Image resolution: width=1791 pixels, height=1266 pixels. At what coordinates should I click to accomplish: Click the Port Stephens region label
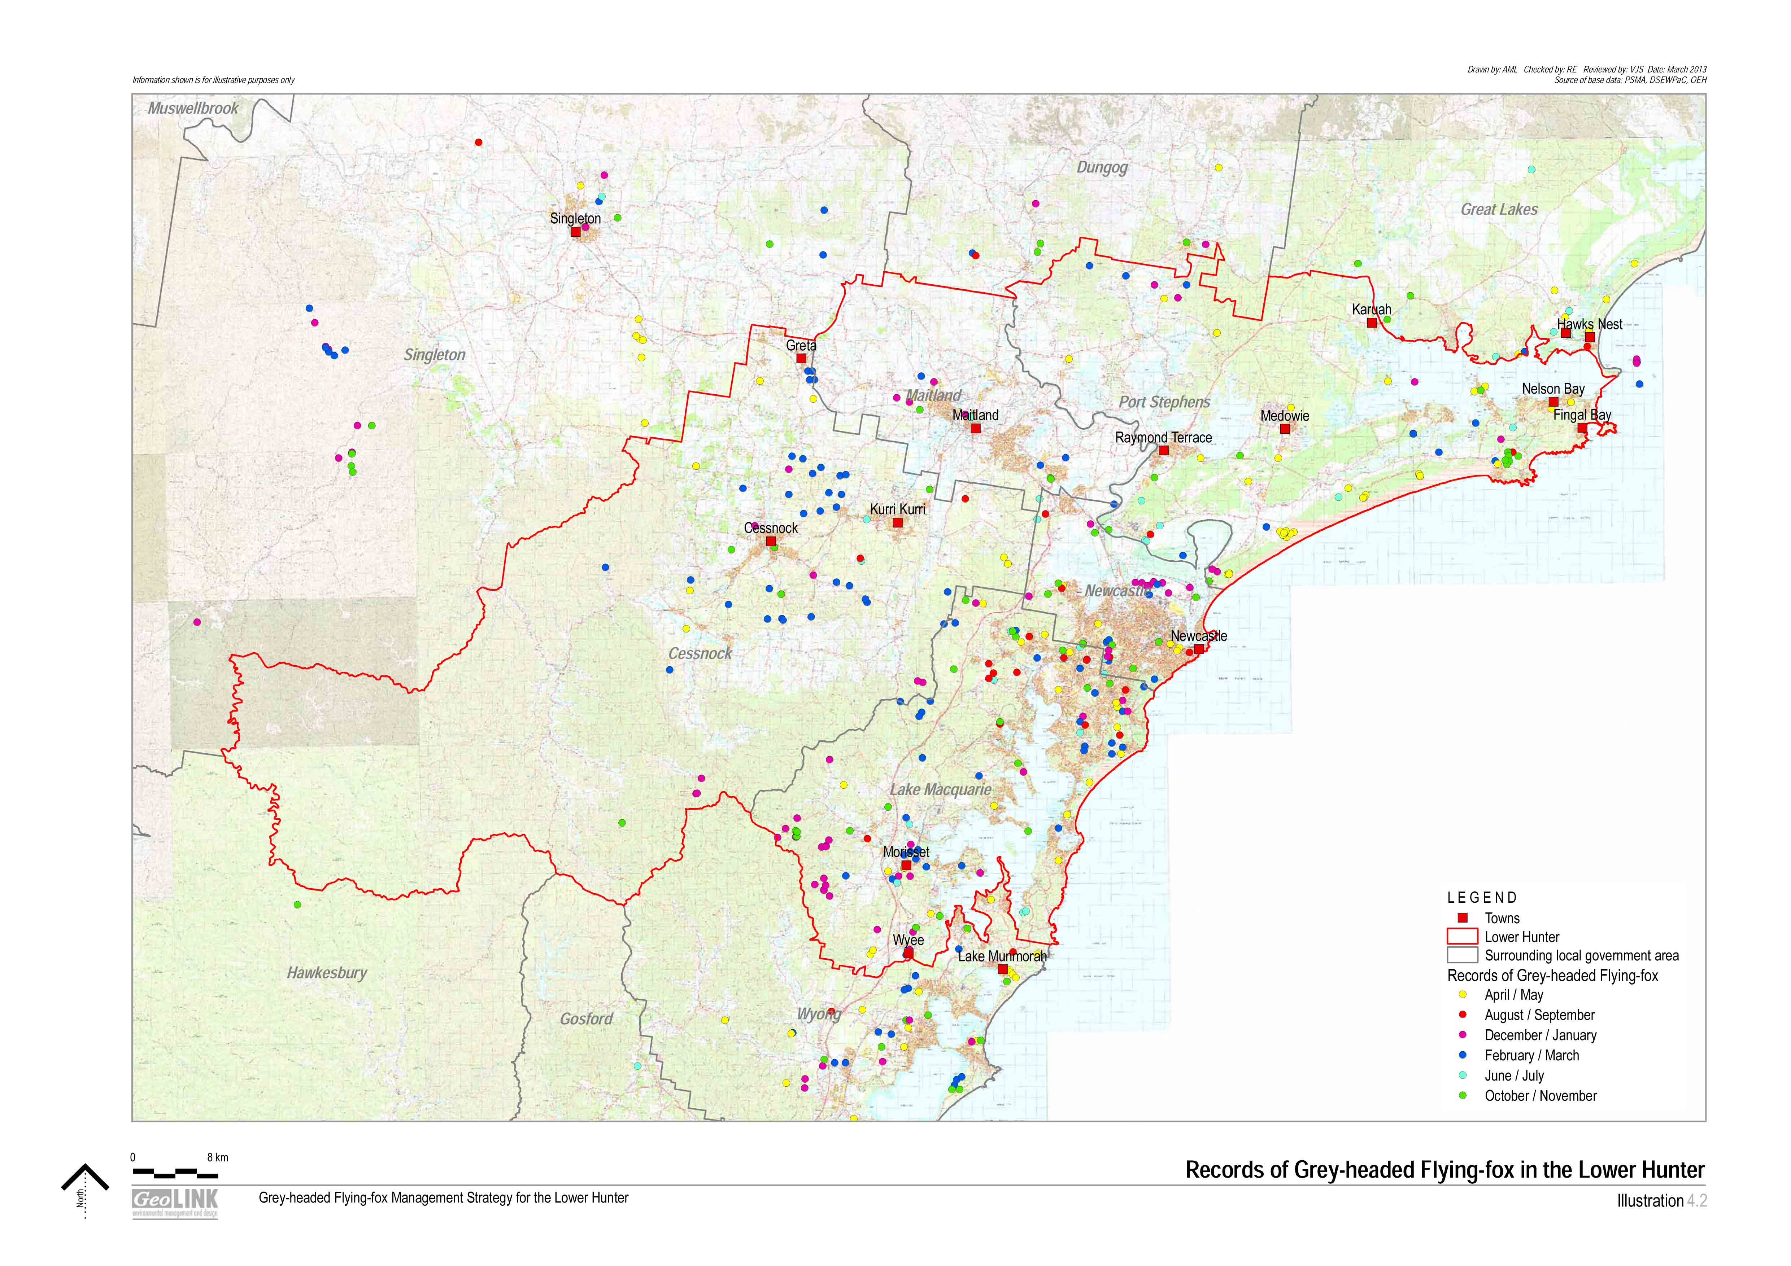pos(1165,402)
